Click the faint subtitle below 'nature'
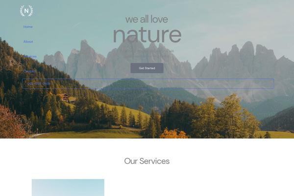Viewport: 294px width, 196px height. (x=147, y=51)
